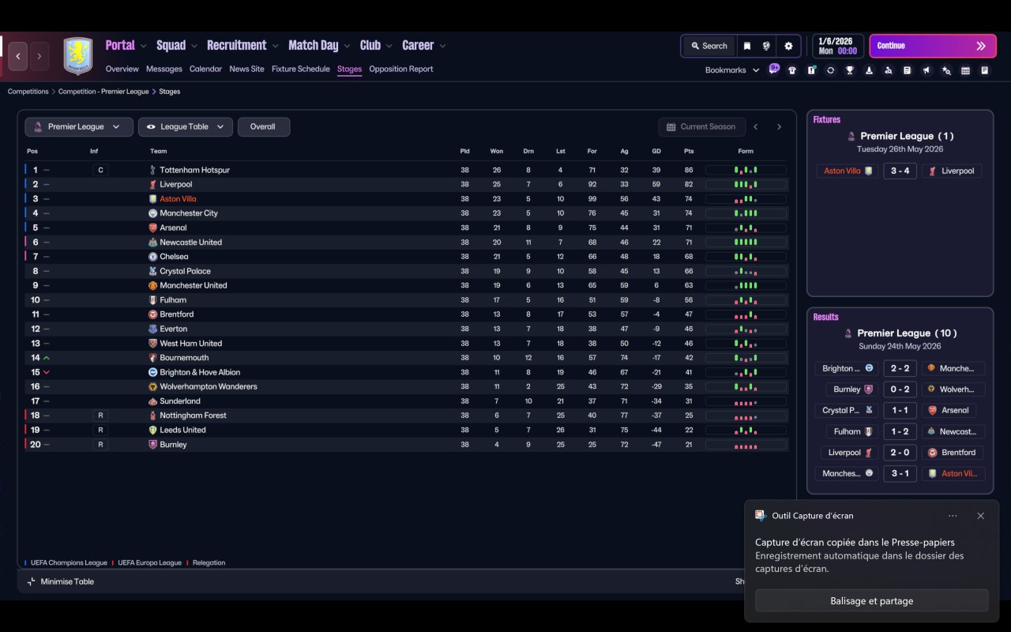Open Competition - Premier League breadcrumb link

(103, 92)
